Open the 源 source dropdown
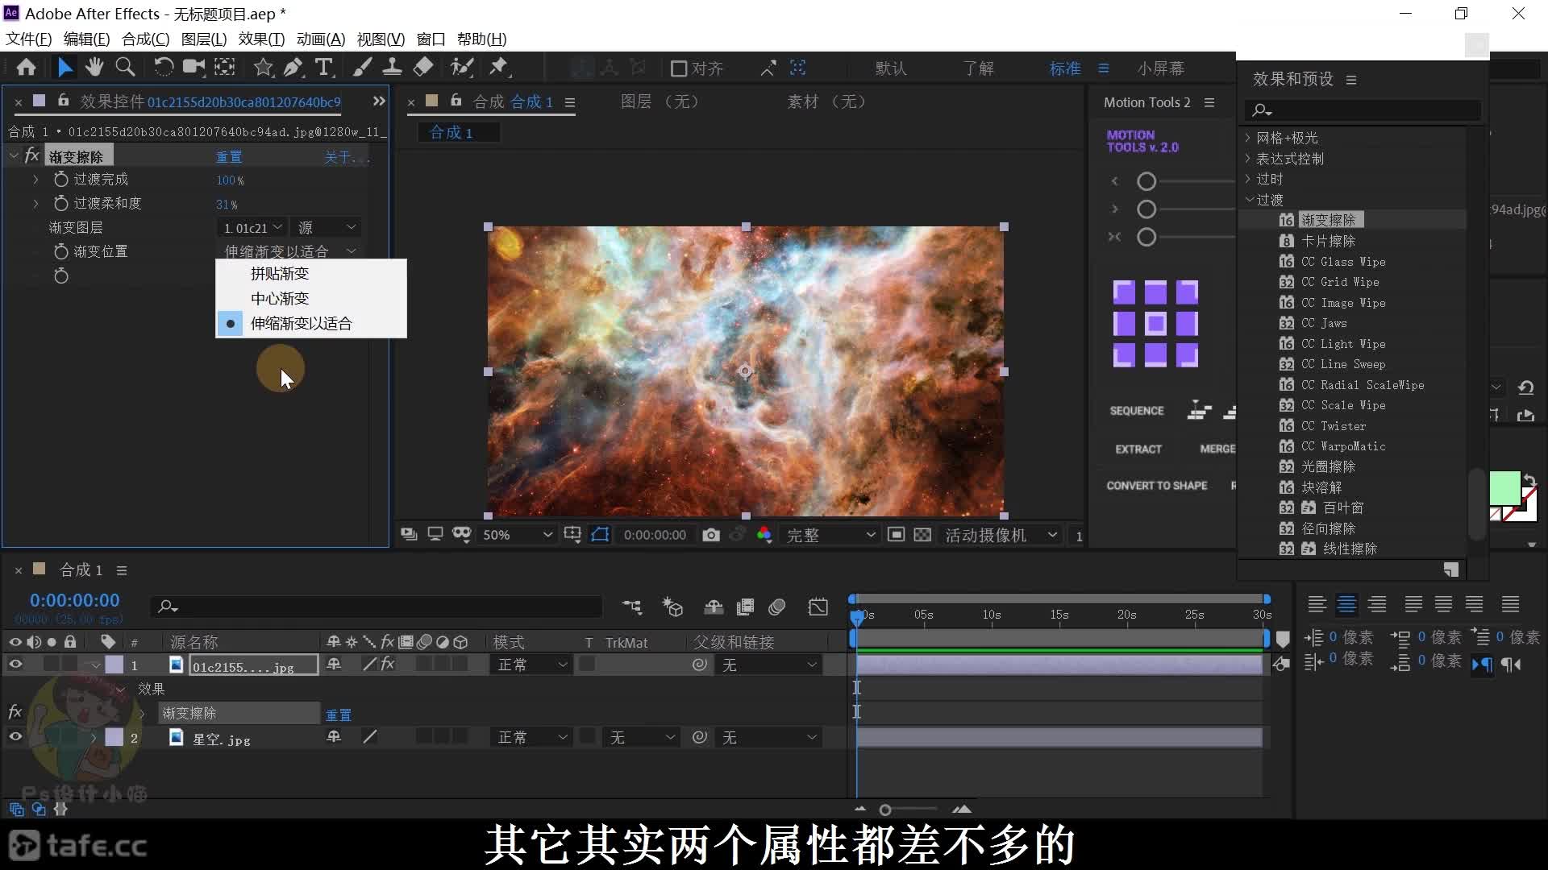Image resolution: width=1548 pixels, height=870 pixels. [x=327, y=228]
